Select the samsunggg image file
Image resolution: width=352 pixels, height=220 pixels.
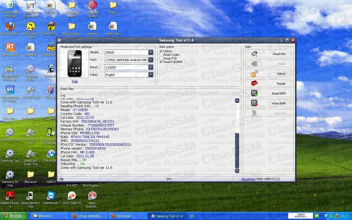point(113,28)
